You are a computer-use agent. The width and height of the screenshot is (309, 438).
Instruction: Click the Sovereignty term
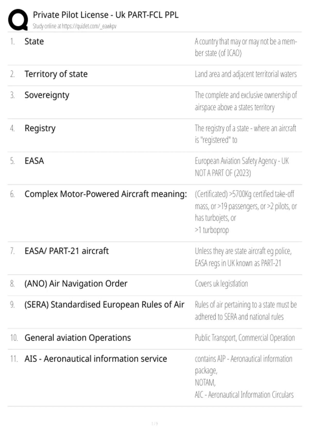point(47,95)
